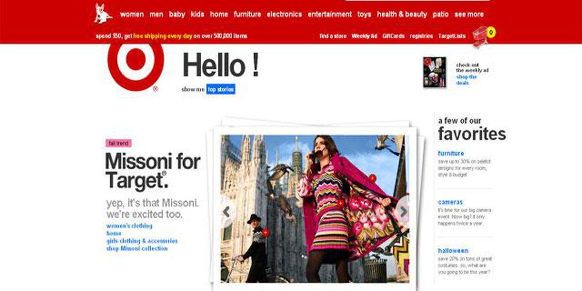
Task: Open the halloween favorites link
Action: (x=453, y=251)
